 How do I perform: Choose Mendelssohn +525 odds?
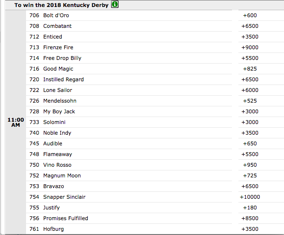250,101
